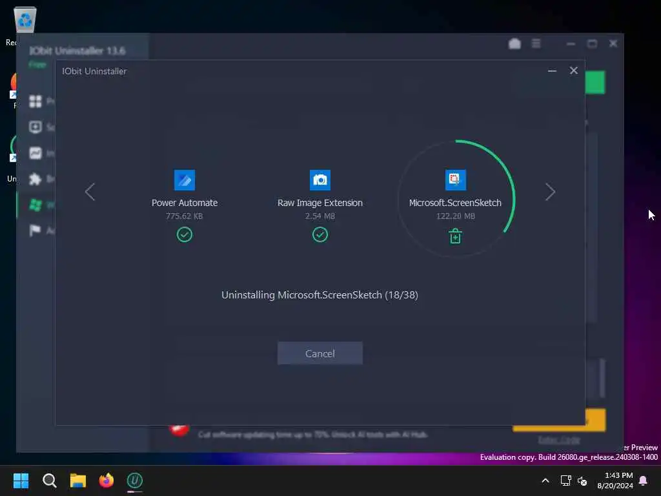Viewport: 661px width, 496px height.
Task: Open Windows Apps icon in main sidebar
Action: pos(36,205)
